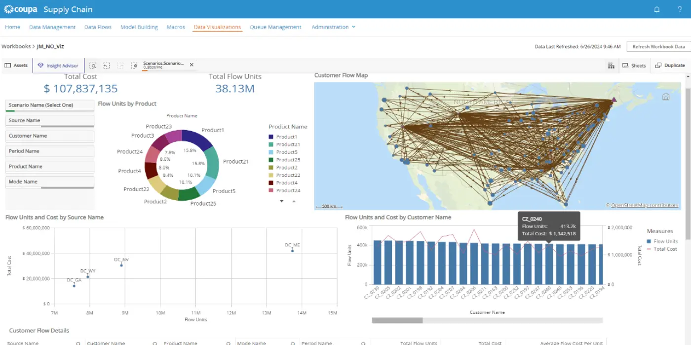This screenshot has width=691, height=345.
Task: Open Scenario Name (Select One) filter
Action: (49, 105)
